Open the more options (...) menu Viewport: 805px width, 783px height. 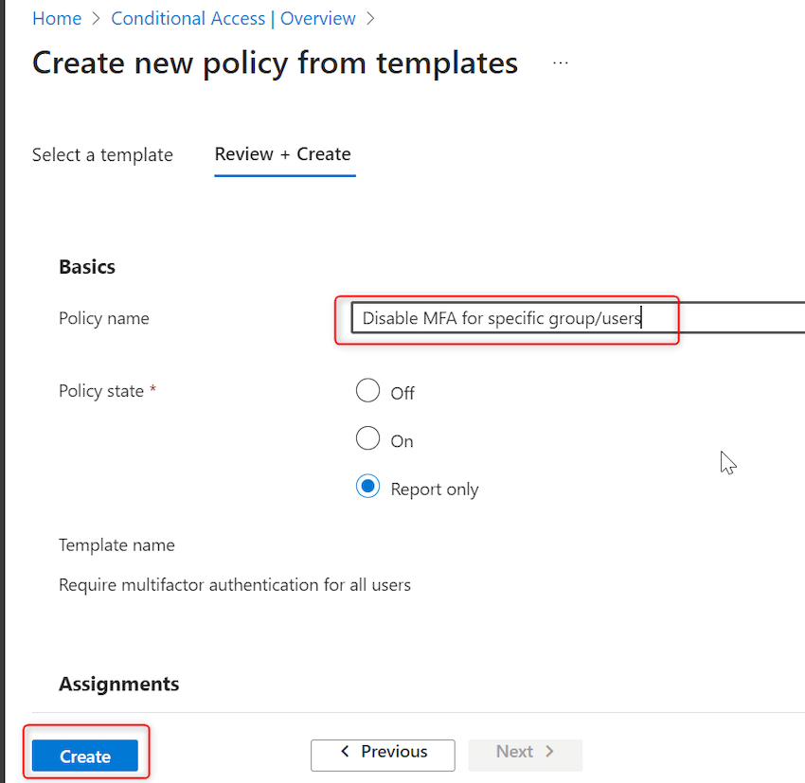[560, 62]
